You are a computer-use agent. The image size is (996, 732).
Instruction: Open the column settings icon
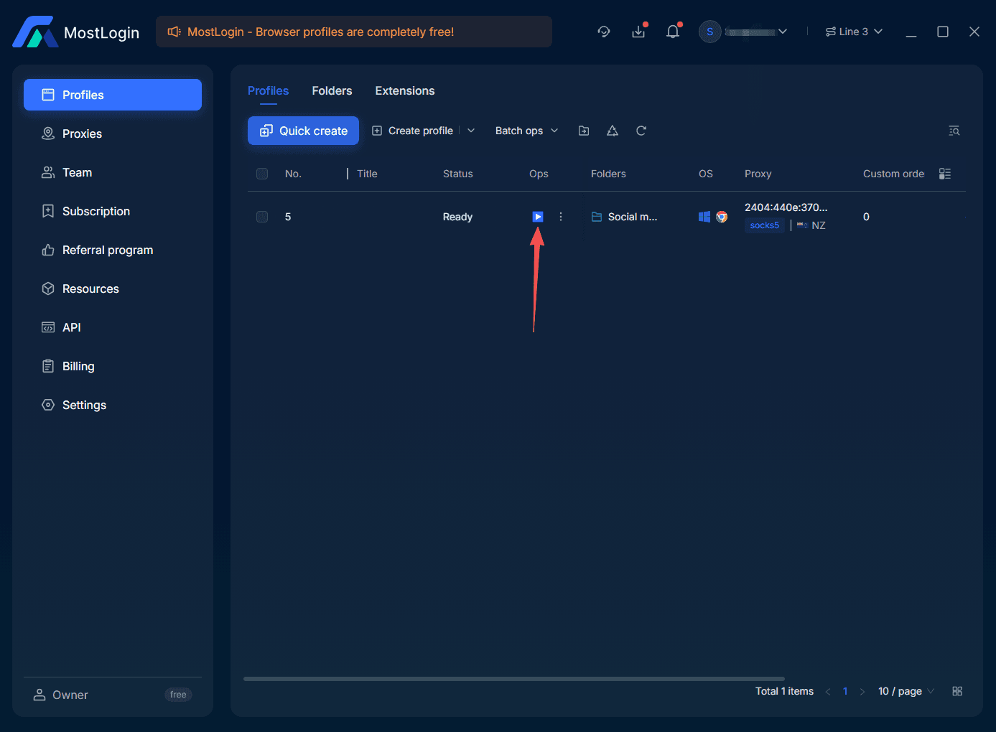(945, 174)
